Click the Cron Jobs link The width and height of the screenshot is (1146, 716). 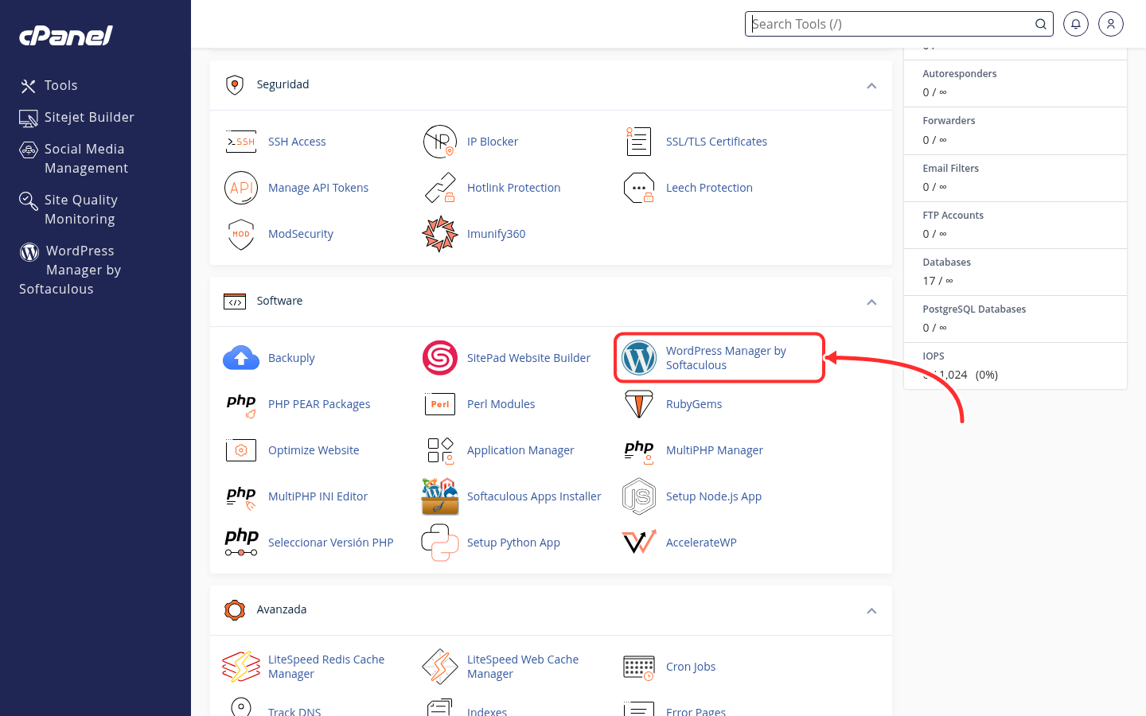click(691, 667)
